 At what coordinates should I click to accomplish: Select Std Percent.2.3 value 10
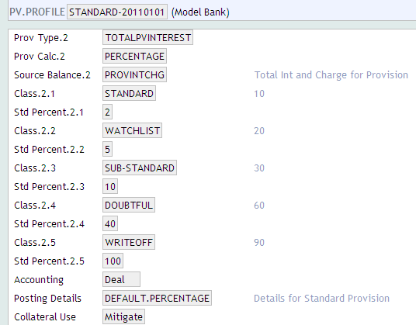coord(110,187)
